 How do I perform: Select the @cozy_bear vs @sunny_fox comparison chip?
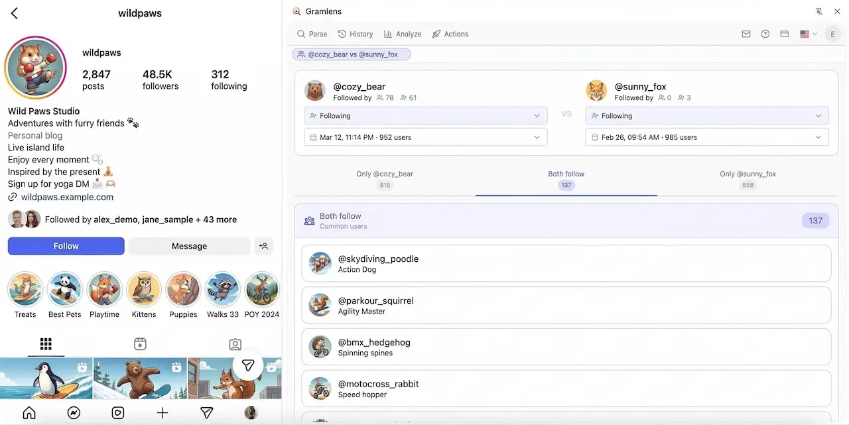[x=351, y=54]
